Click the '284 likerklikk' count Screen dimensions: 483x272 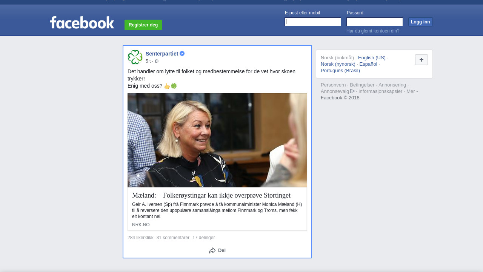click(140, 238)
